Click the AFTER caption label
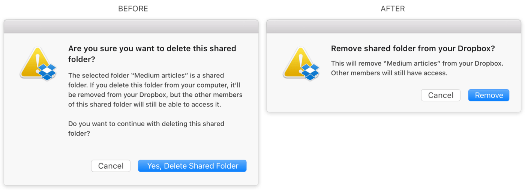 [x=393, y=9]
